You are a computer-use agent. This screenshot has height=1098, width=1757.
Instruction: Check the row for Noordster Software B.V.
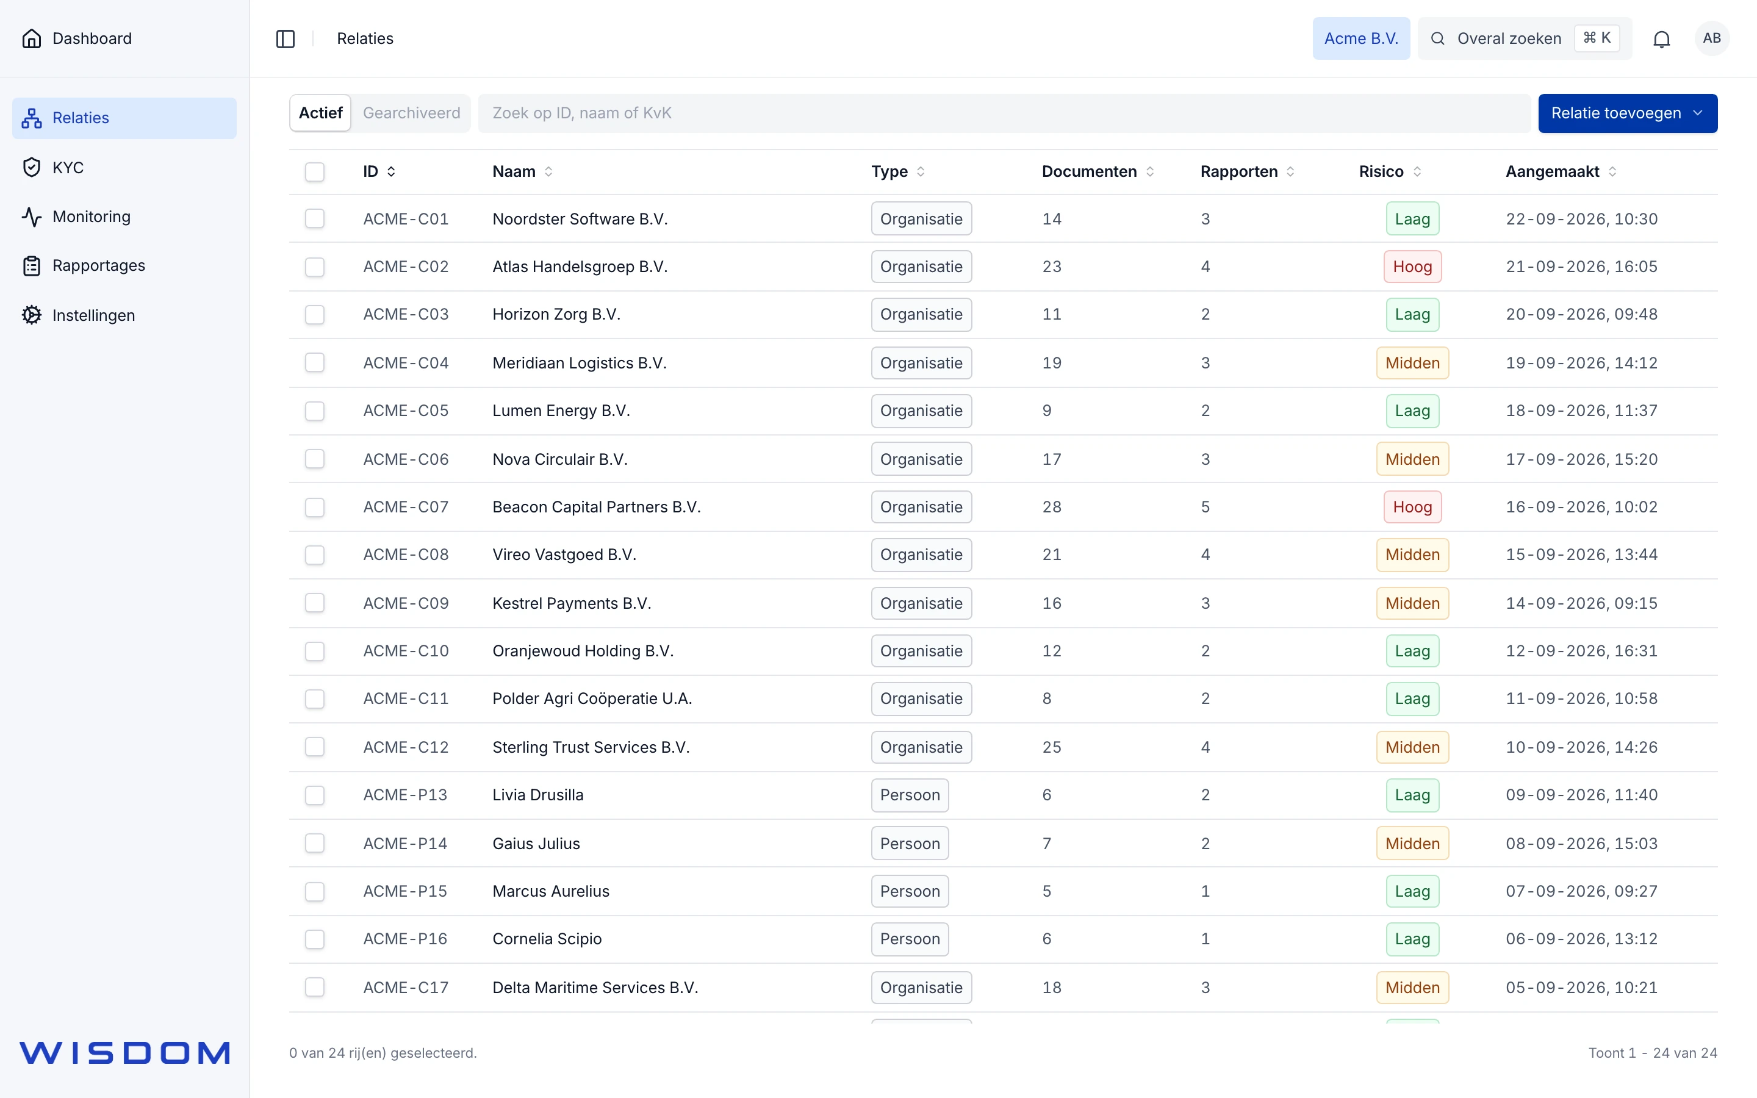tap(314, 218)
